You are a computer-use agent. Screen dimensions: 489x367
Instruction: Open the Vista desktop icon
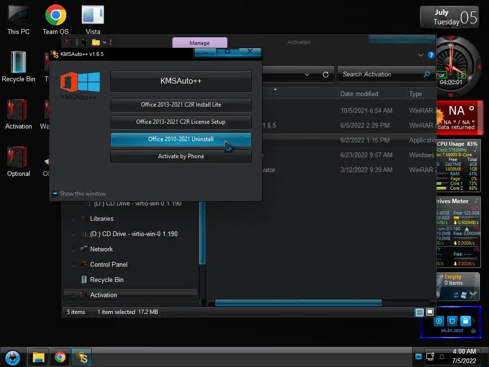tap(93, 19)
